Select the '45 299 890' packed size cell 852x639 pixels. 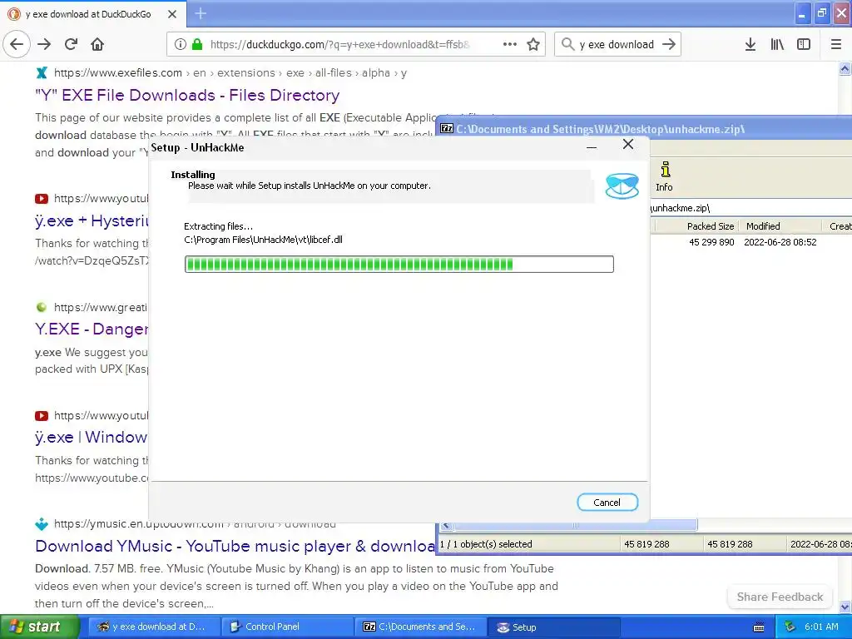(x=711, y=242)
